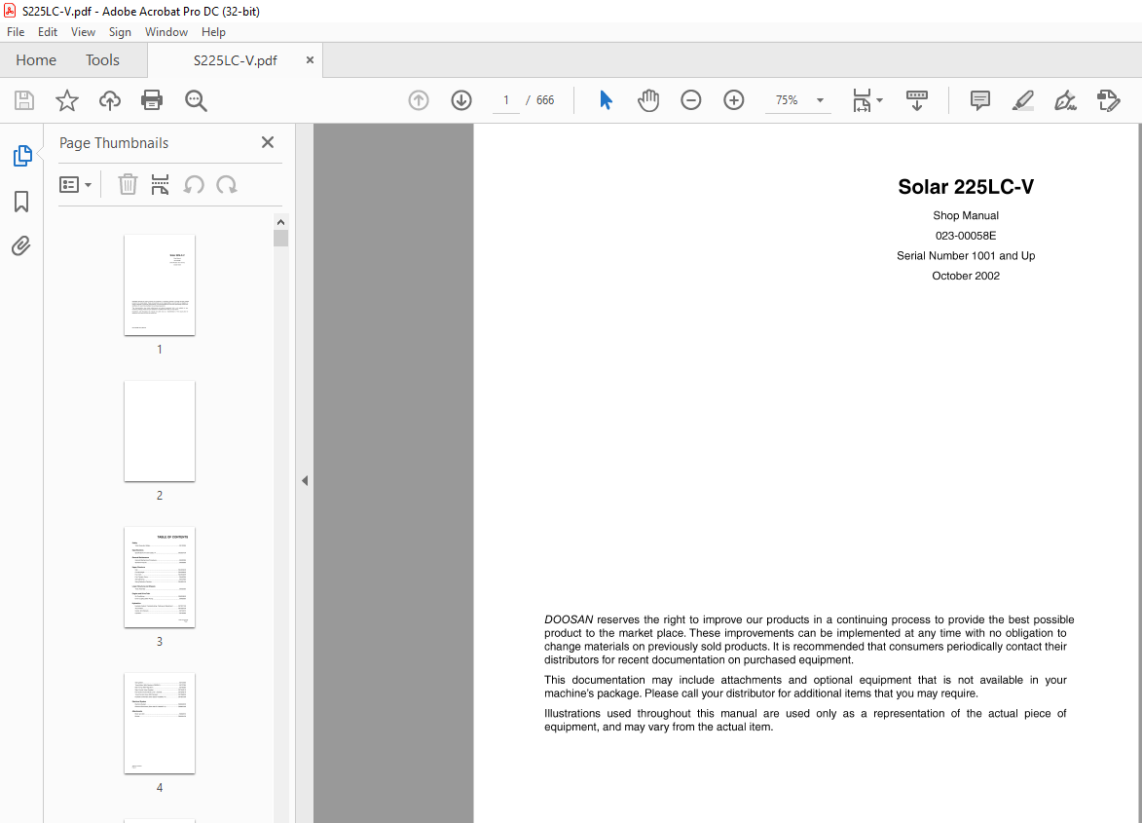Switch to the Tools tab
The width and height of the screenshot is (1142, 823).
(102, 60)
